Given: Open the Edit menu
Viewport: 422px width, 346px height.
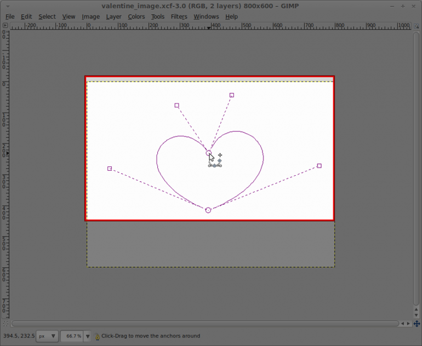Looking at the screenshot, I should pos(26,16).
